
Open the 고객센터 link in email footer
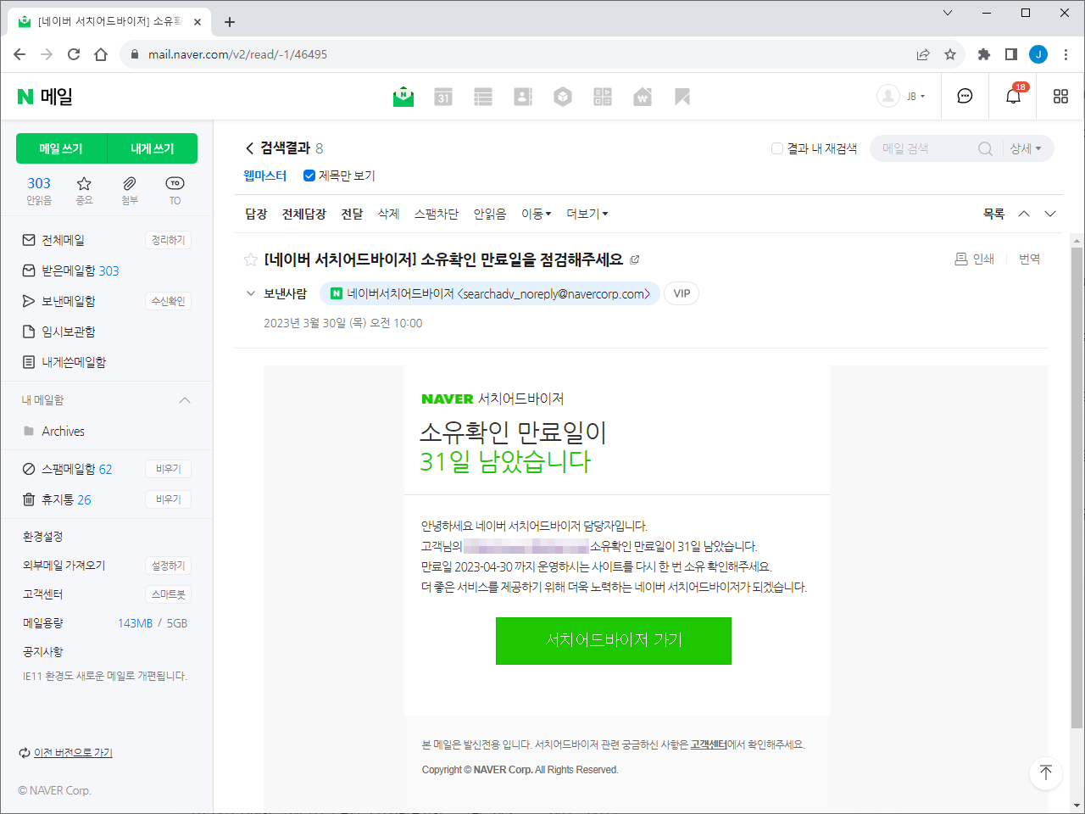pyautogui.click(x=709, y=744)
